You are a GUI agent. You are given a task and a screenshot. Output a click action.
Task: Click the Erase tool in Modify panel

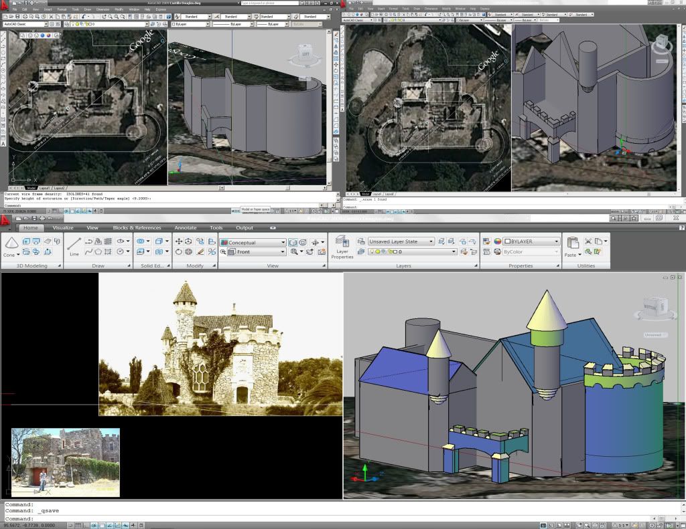point(200,251)
